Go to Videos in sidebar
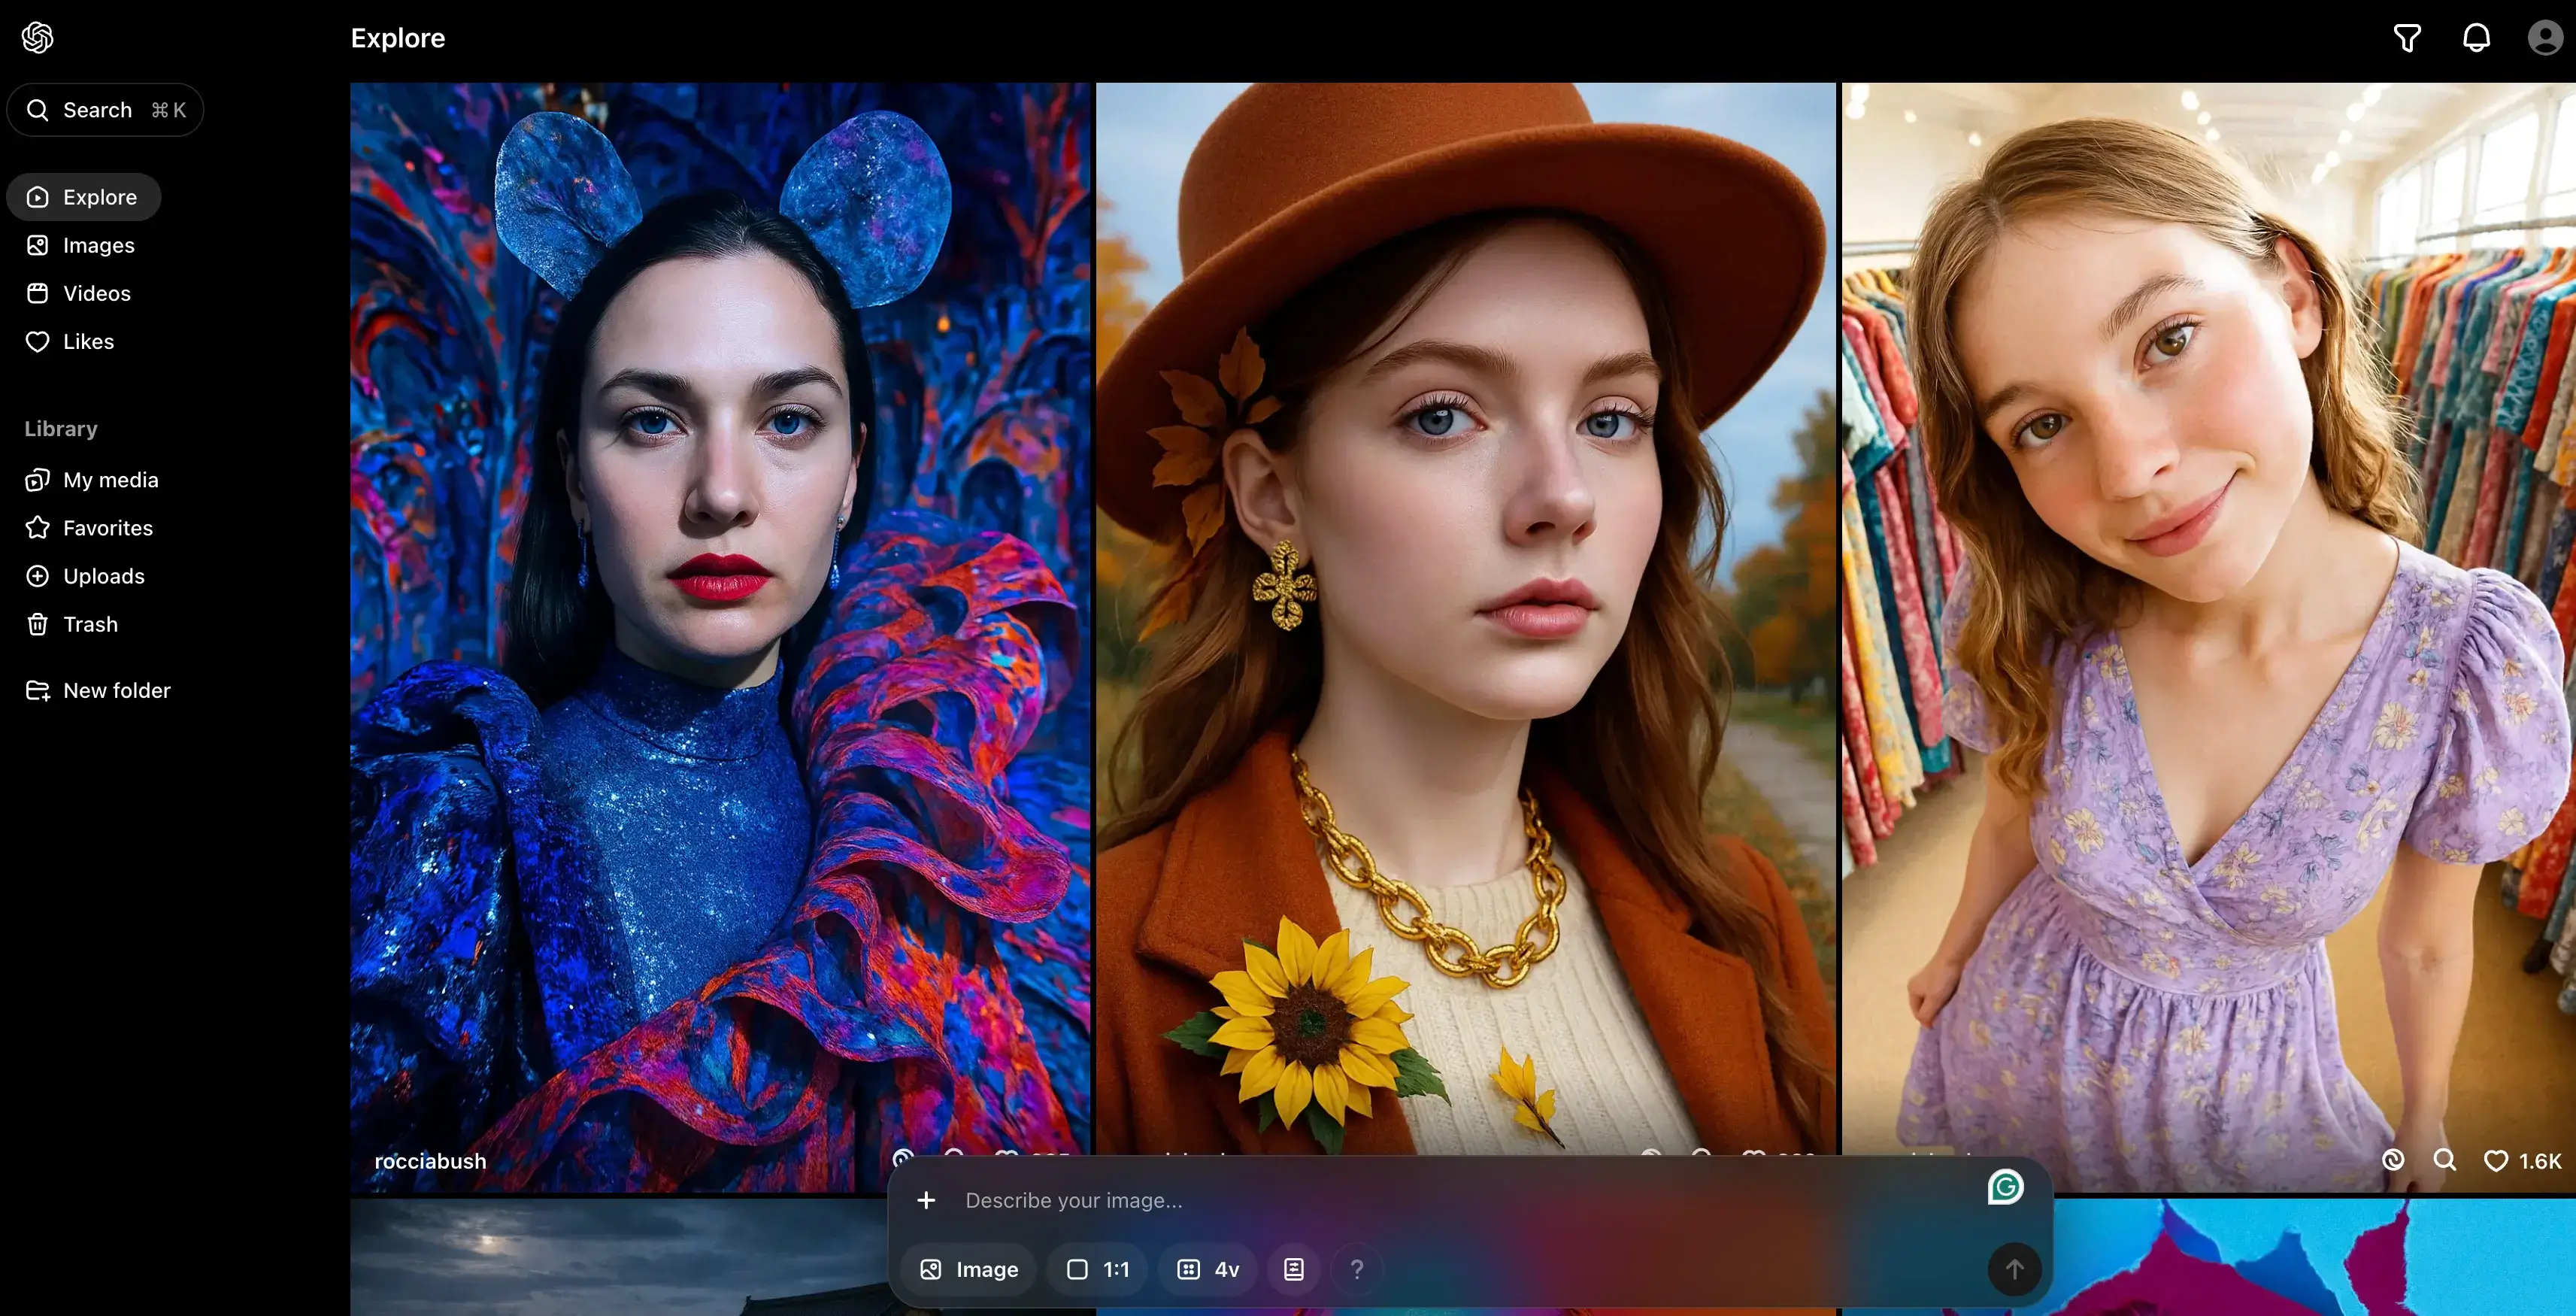 [x=96, y=293]
